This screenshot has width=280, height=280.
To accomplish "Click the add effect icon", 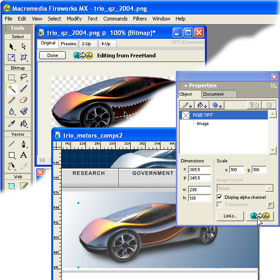I will tap(217, 105).
